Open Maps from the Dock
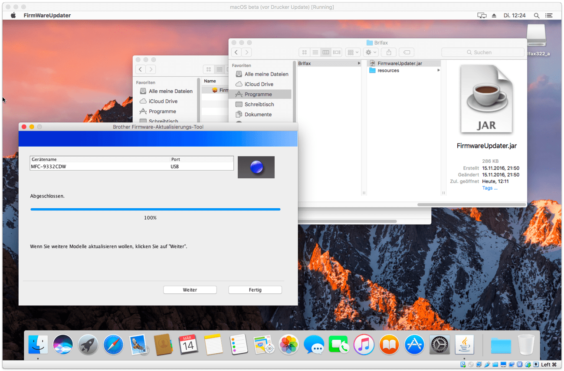Image resolution: width=564 pixels, height=371 pixels. tap(263, 345)
